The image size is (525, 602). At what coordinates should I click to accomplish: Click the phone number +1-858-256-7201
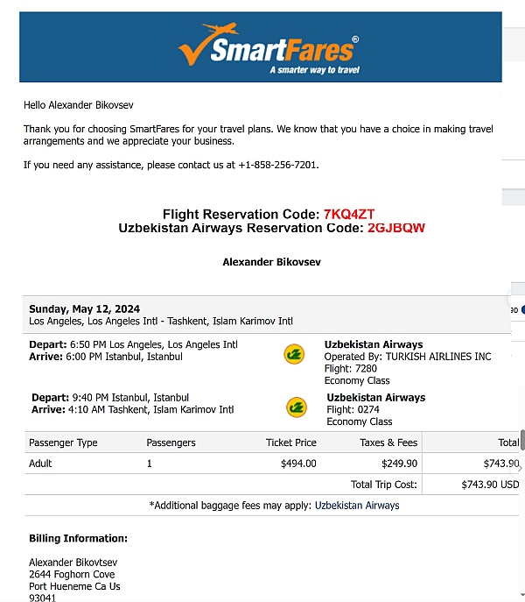(278, 165)
